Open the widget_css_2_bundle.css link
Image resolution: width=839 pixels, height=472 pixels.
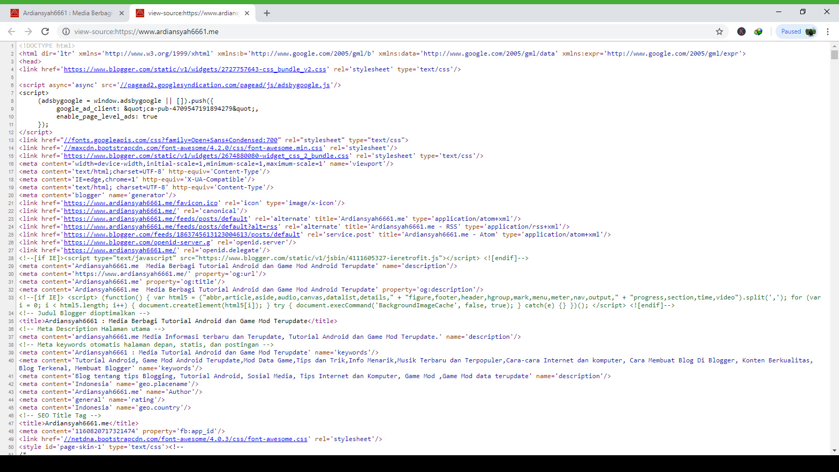tap(206, 156)
